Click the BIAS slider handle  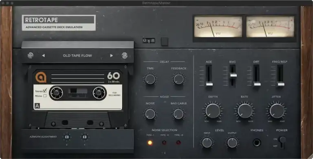[x=234, y=75]
